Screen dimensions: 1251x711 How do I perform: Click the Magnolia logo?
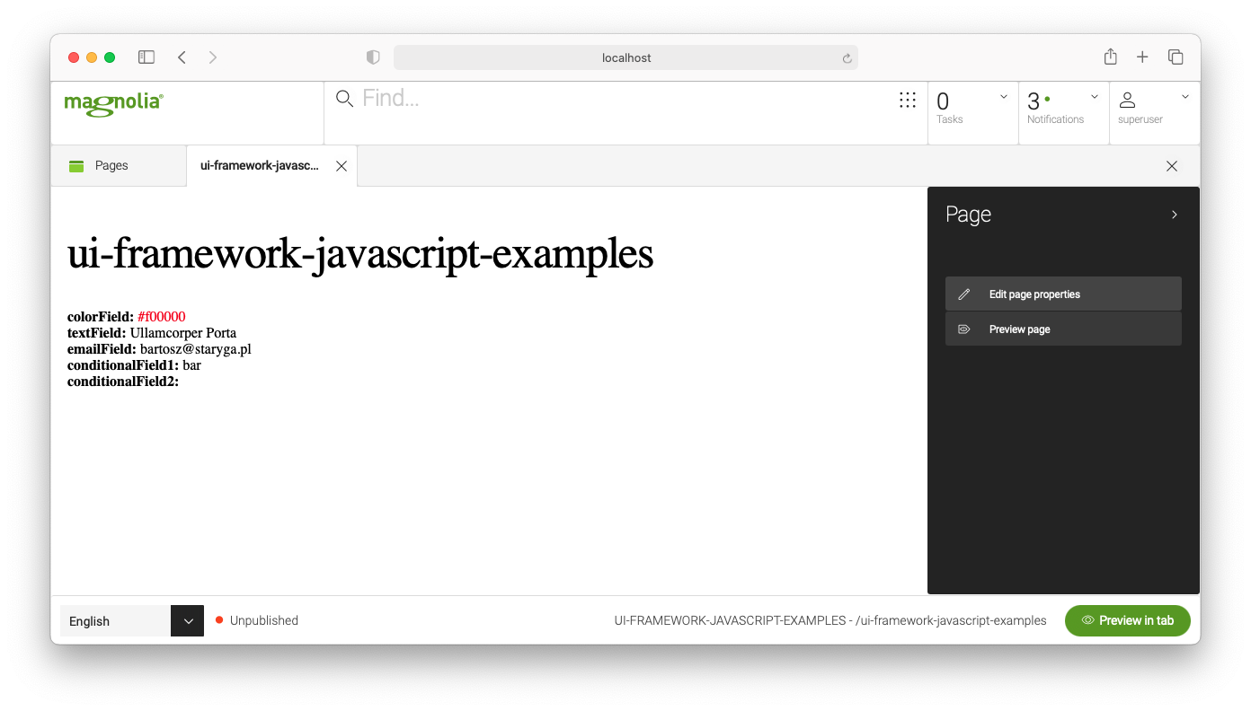point(112,104)
